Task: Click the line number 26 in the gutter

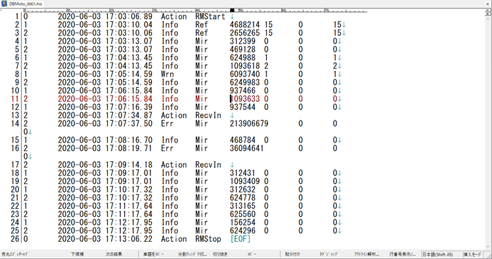Action: (15, 239)
